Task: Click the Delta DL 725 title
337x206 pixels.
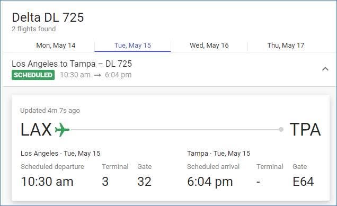Action: click(x=48, y=17)
